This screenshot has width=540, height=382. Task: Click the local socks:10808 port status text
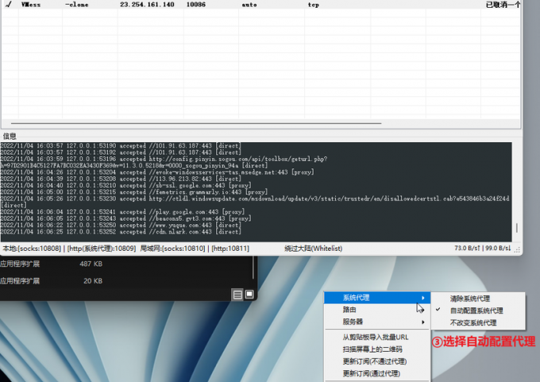click(x=32, y=249)
